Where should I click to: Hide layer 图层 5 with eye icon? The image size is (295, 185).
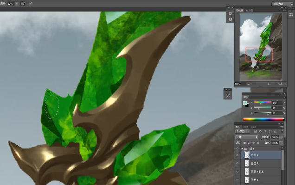(x=238, y=155)
